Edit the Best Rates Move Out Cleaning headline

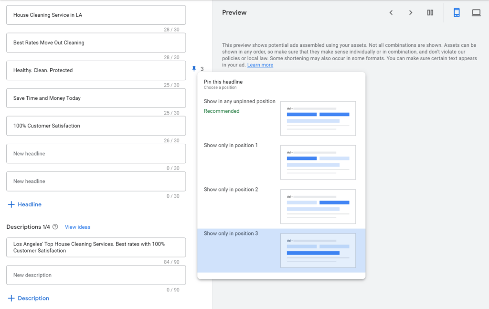[x=96, y=43]
